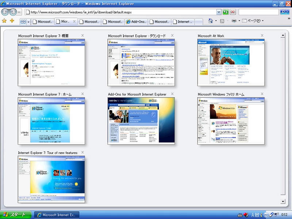Open the Favorites Center star icon
Viewport: 292px width, 219px height.
(x=4, y=21)
